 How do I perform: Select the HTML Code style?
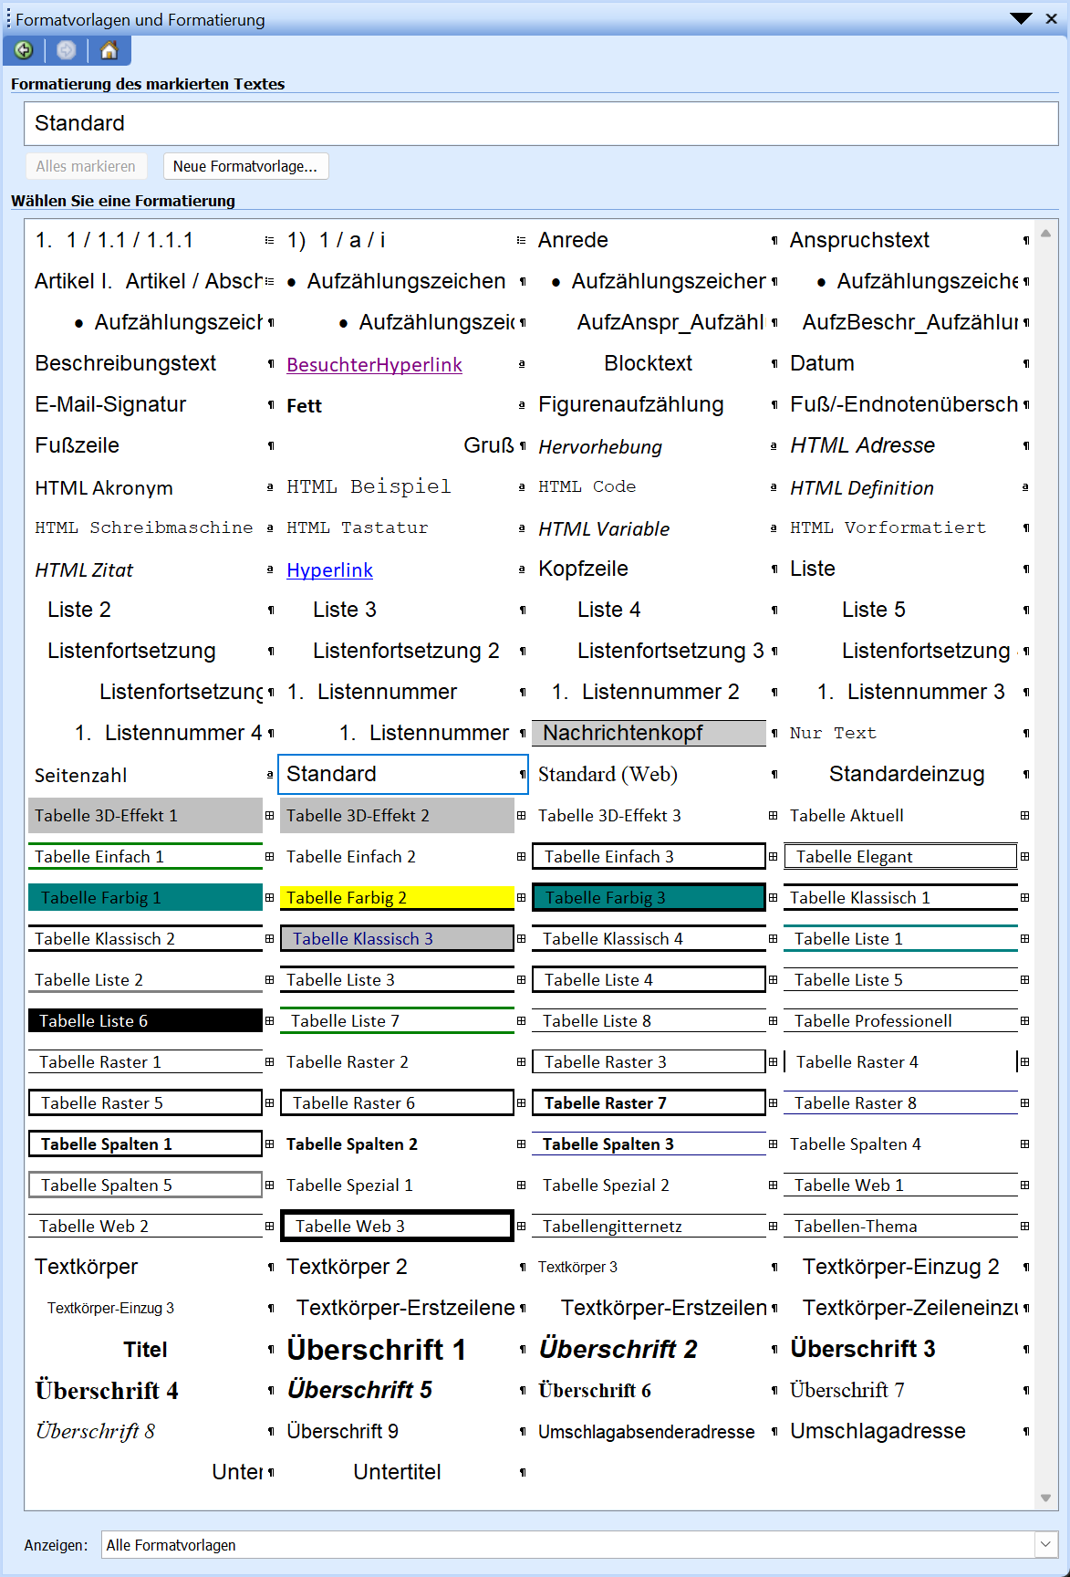[x=587, y=486]
